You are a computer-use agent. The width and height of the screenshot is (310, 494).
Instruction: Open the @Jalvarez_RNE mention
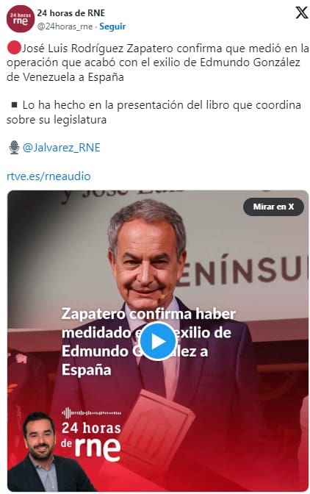point(62,148)
